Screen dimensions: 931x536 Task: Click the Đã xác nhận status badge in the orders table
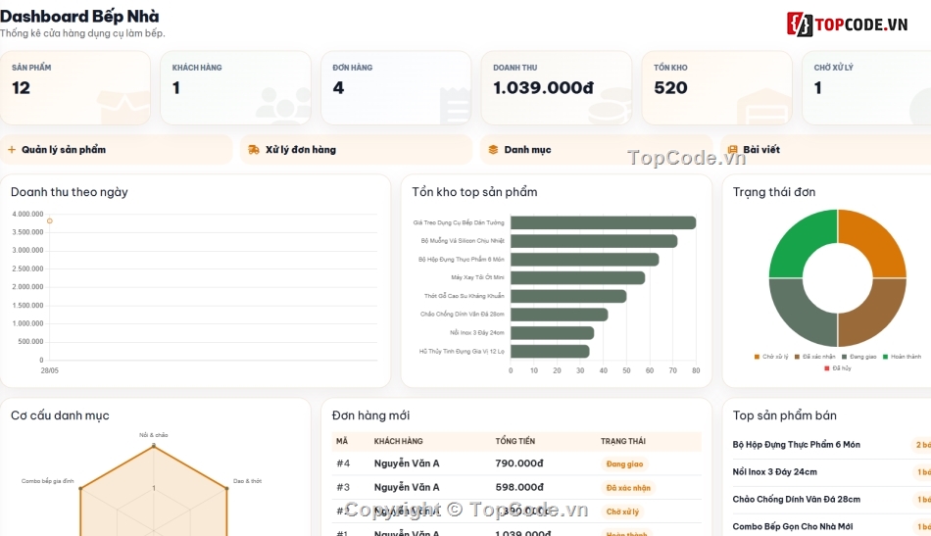(628, 488)
